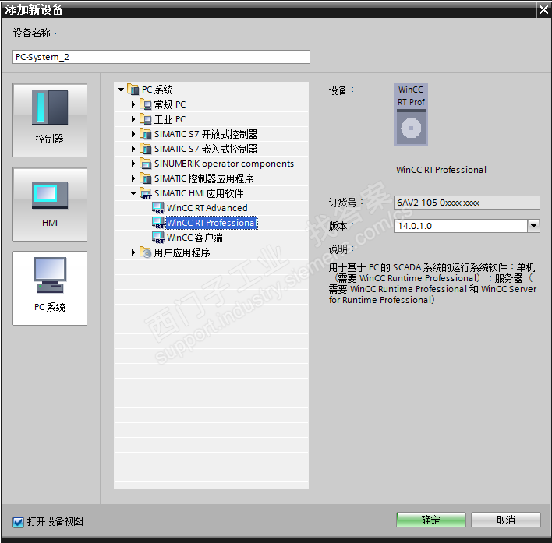Click the SIMATIC HMI 应用软件 folder icon

[x=145, y=193]
